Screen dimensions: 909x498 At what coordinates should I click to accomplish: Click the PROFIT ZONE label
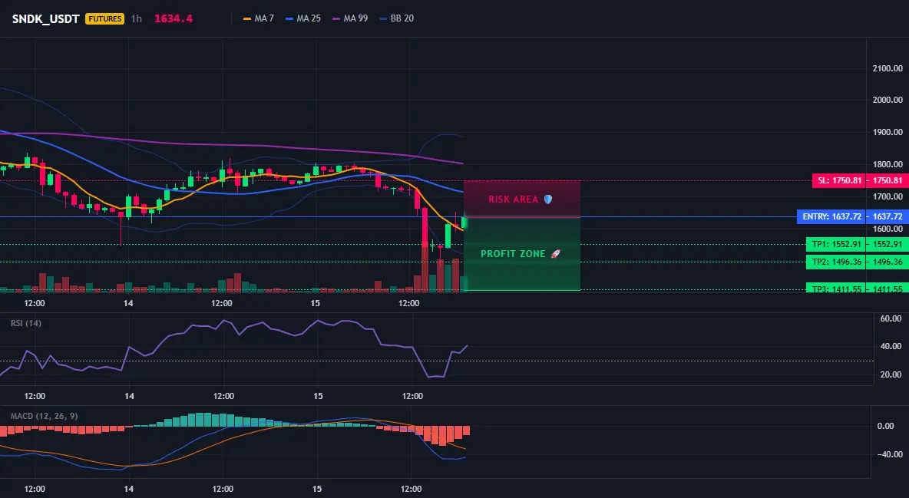point(513,254)
